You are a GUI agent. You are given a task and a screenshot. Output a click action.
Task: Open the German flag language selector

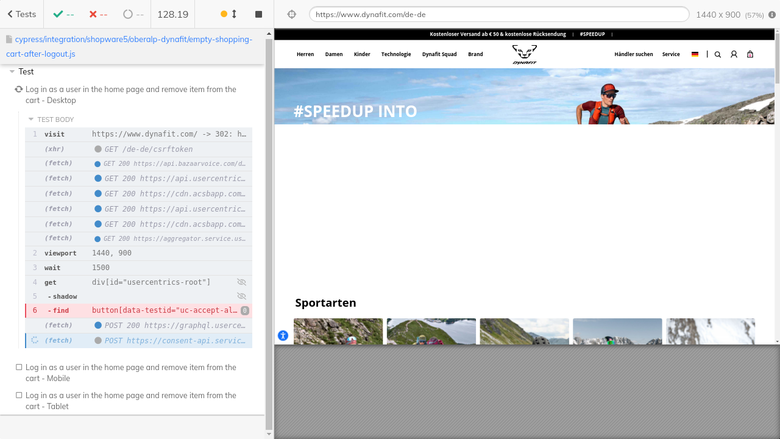coord(695,54)
